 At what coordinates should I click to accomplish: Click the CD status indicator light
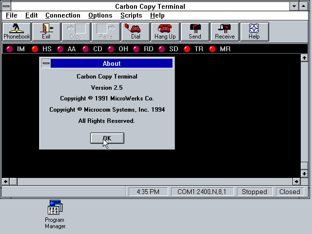pyautogui.click(x=86, y=49)
